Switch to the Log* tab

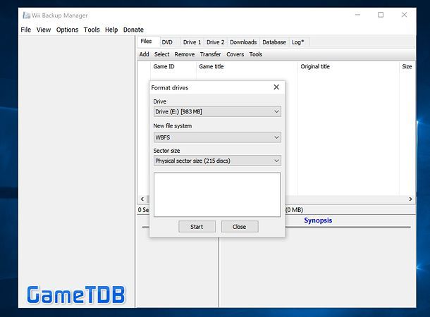[298, 42]
